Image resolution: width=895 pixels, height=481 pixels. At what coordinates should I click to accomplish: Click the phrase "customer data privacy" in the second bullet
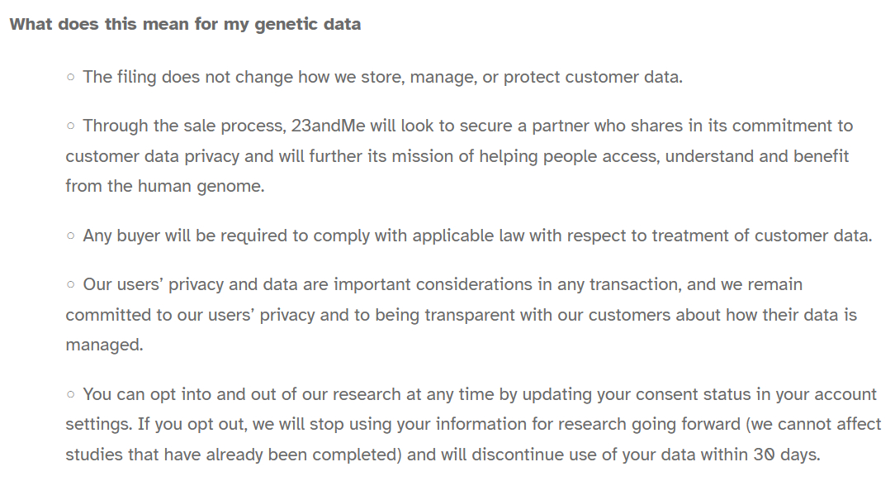tap(151, 156)
